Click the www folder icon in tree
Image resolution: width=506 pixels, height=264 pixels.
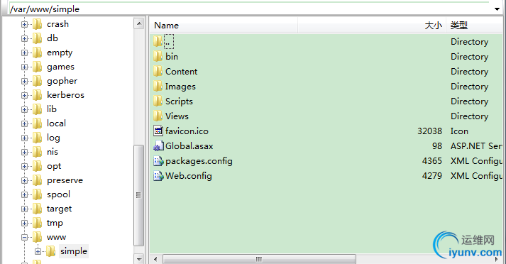(x=38, y=237)
